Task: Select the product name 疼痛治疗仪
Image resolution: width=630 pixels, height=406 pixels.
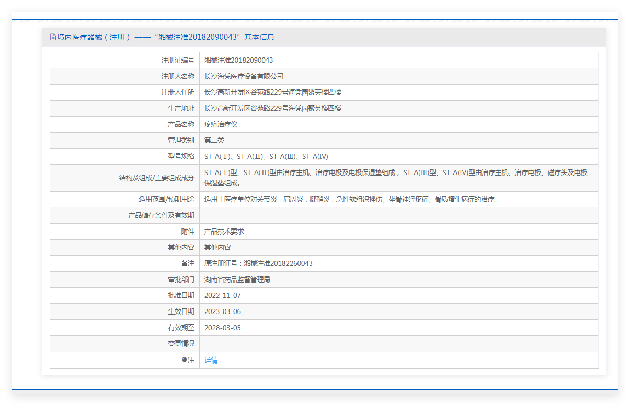Action: pos(221,124)
